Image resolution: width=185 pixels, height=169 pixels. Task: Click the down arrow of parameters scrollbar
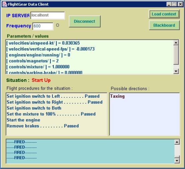(176, 71)
